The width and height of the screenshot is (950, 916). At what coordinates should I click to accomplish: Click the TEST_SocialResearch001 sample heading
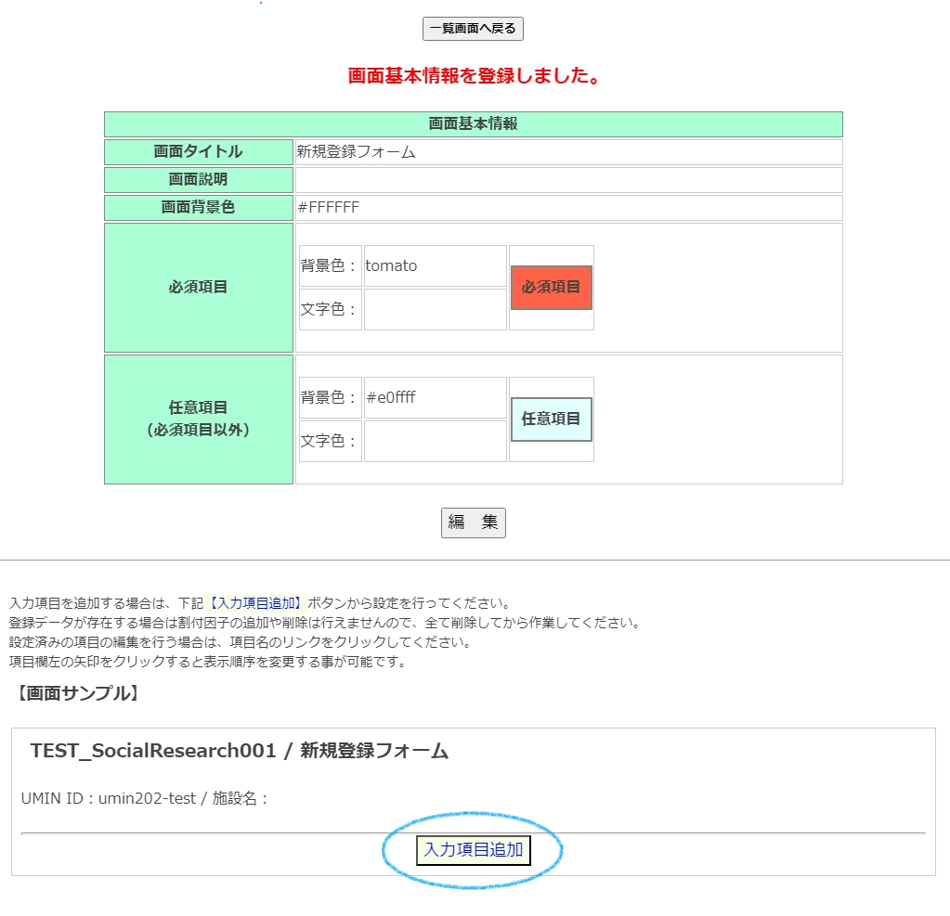(x=240, y=752)
